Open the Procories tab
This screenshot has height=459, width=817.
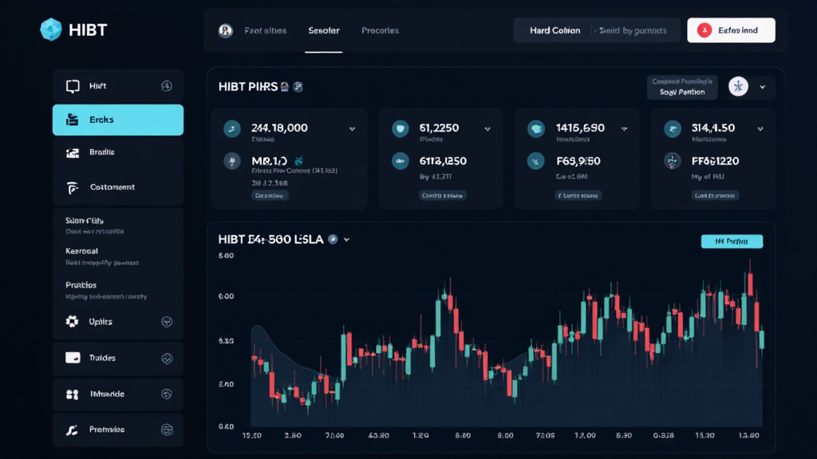(380, 31)
